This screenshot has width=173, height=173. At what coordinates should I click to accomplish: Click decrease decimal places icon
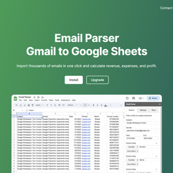55,105
